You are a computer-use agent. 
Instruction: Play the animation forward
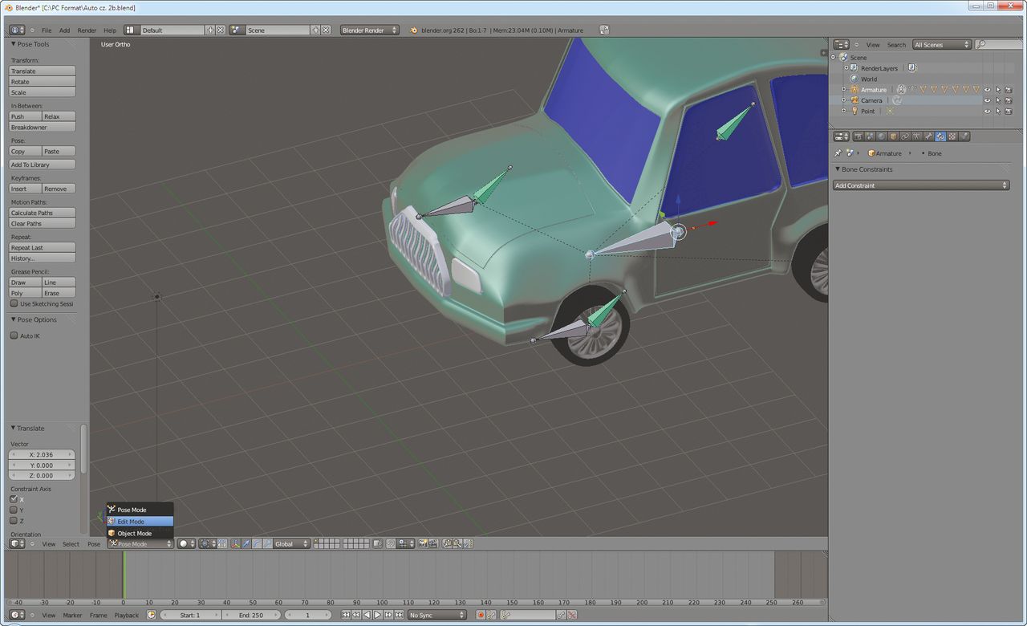377,615
